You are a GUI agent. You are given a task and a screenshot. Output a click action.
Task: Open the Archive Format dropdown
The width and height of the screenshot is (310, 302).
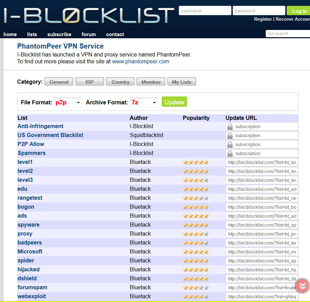point(143,102)
